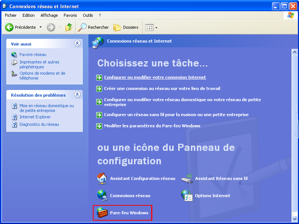Image resolution: width=299 pixels, height=224 pixels.
Task: Open the Fichier menu
Action: (11, 15)
